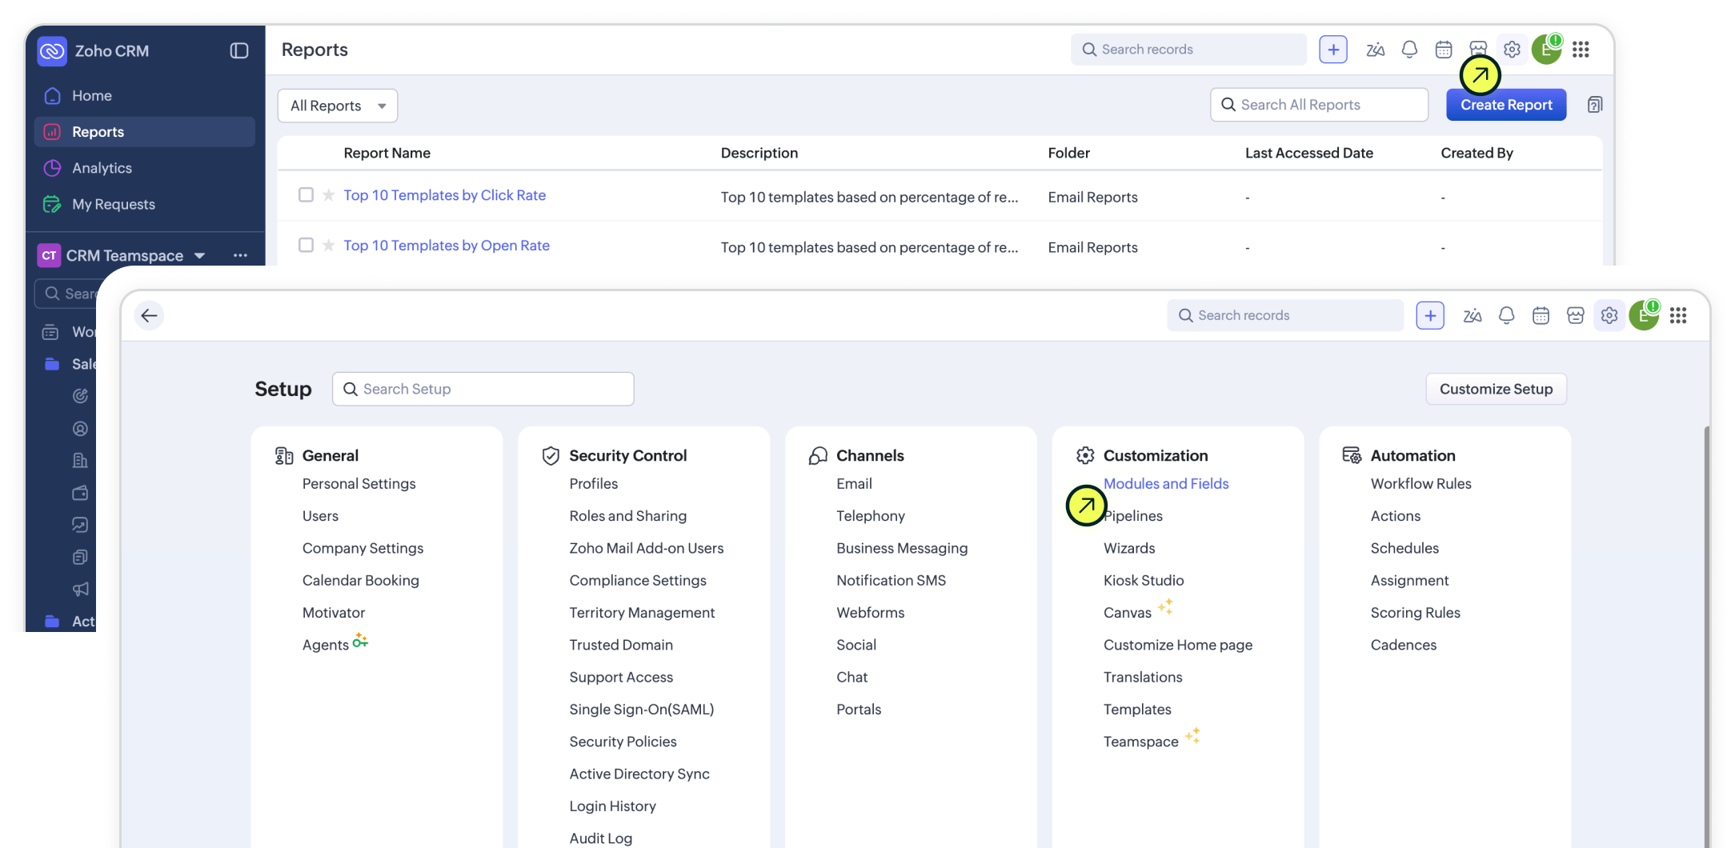Open Profiles under Security Control

[594, 484]
